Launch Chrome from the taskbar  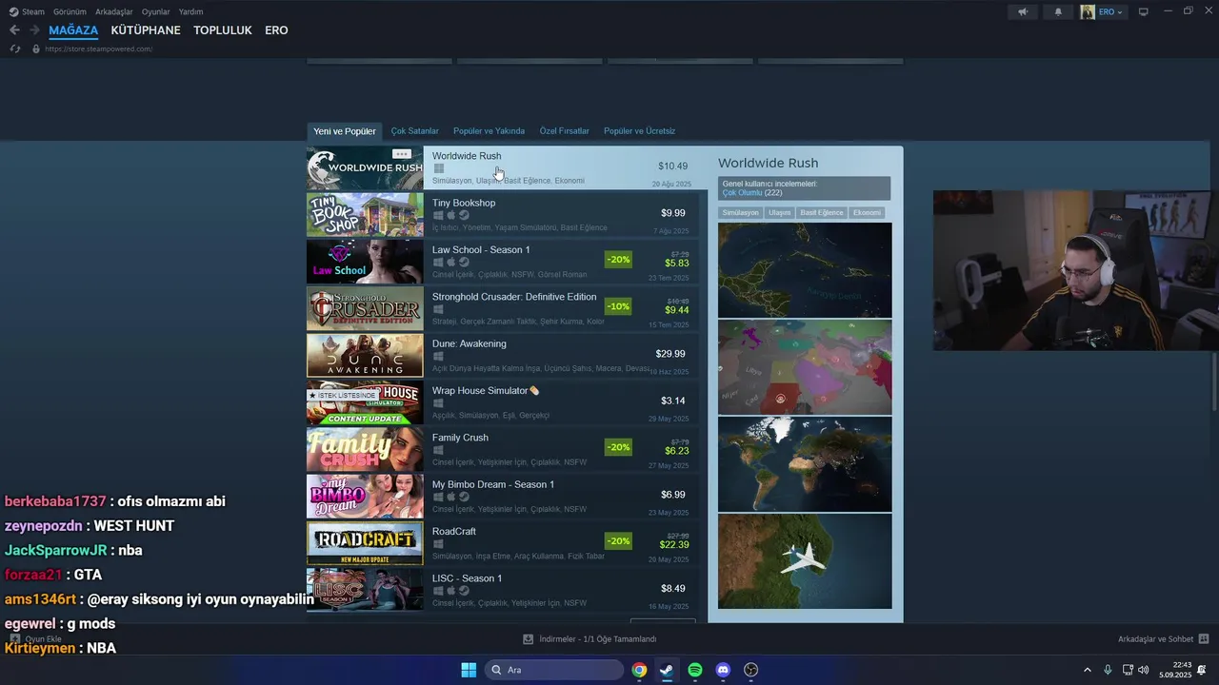coord(639,670)
